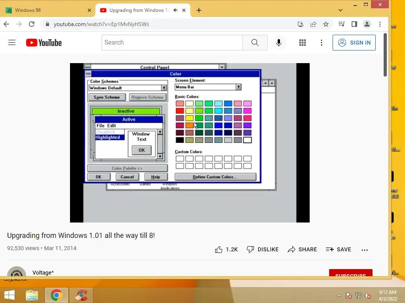Select the Upgrading from Windows tab

tap(143, 10)
